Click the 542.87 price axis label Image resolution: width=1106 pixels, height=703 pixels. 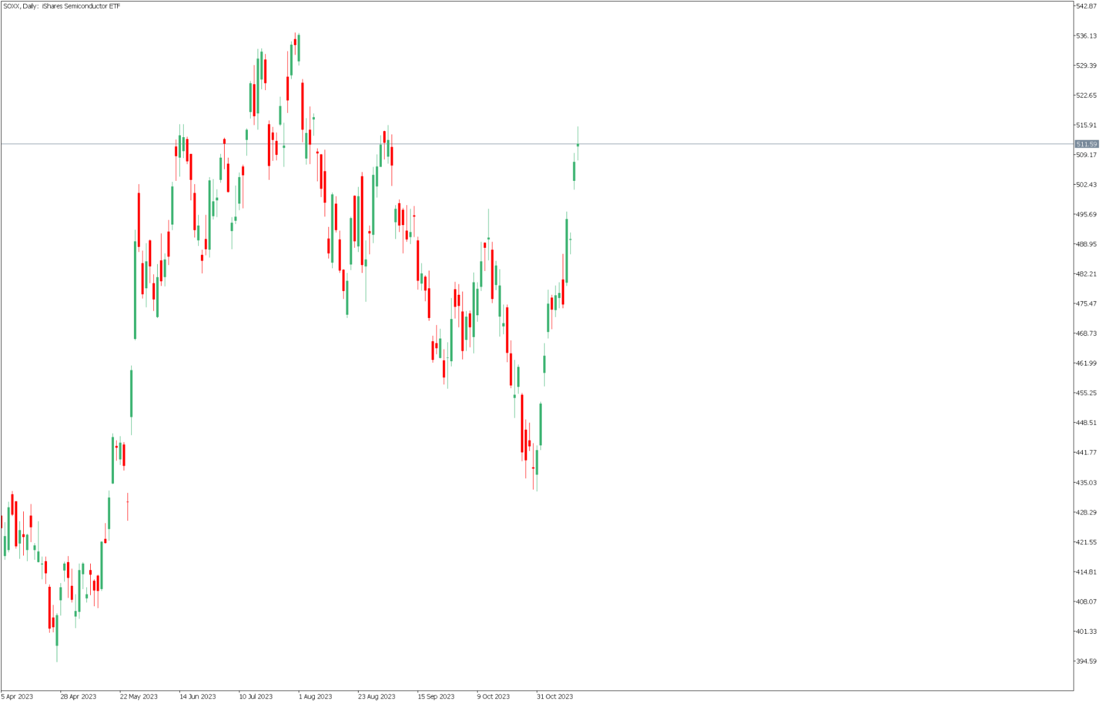[1086, 6]
